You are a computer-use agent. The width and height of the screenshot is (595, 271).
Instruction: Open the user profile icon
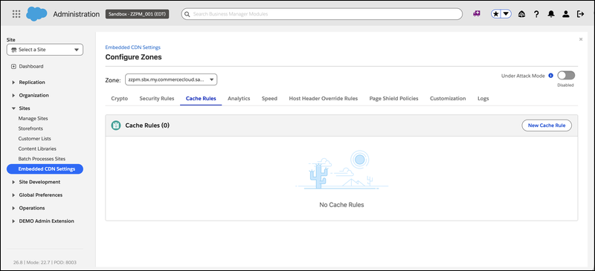(x=566, y=14)
